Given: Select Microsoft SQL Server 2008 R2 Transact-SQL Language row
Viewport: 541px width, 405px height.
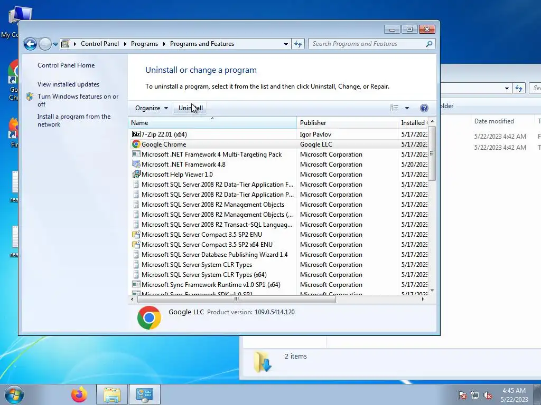Looking at the screenshot, I should (278, 225).
